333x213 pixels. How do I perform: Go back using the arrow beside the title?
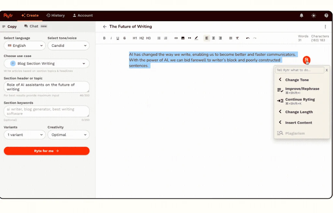pyautogui.click(x=104, y=27)
